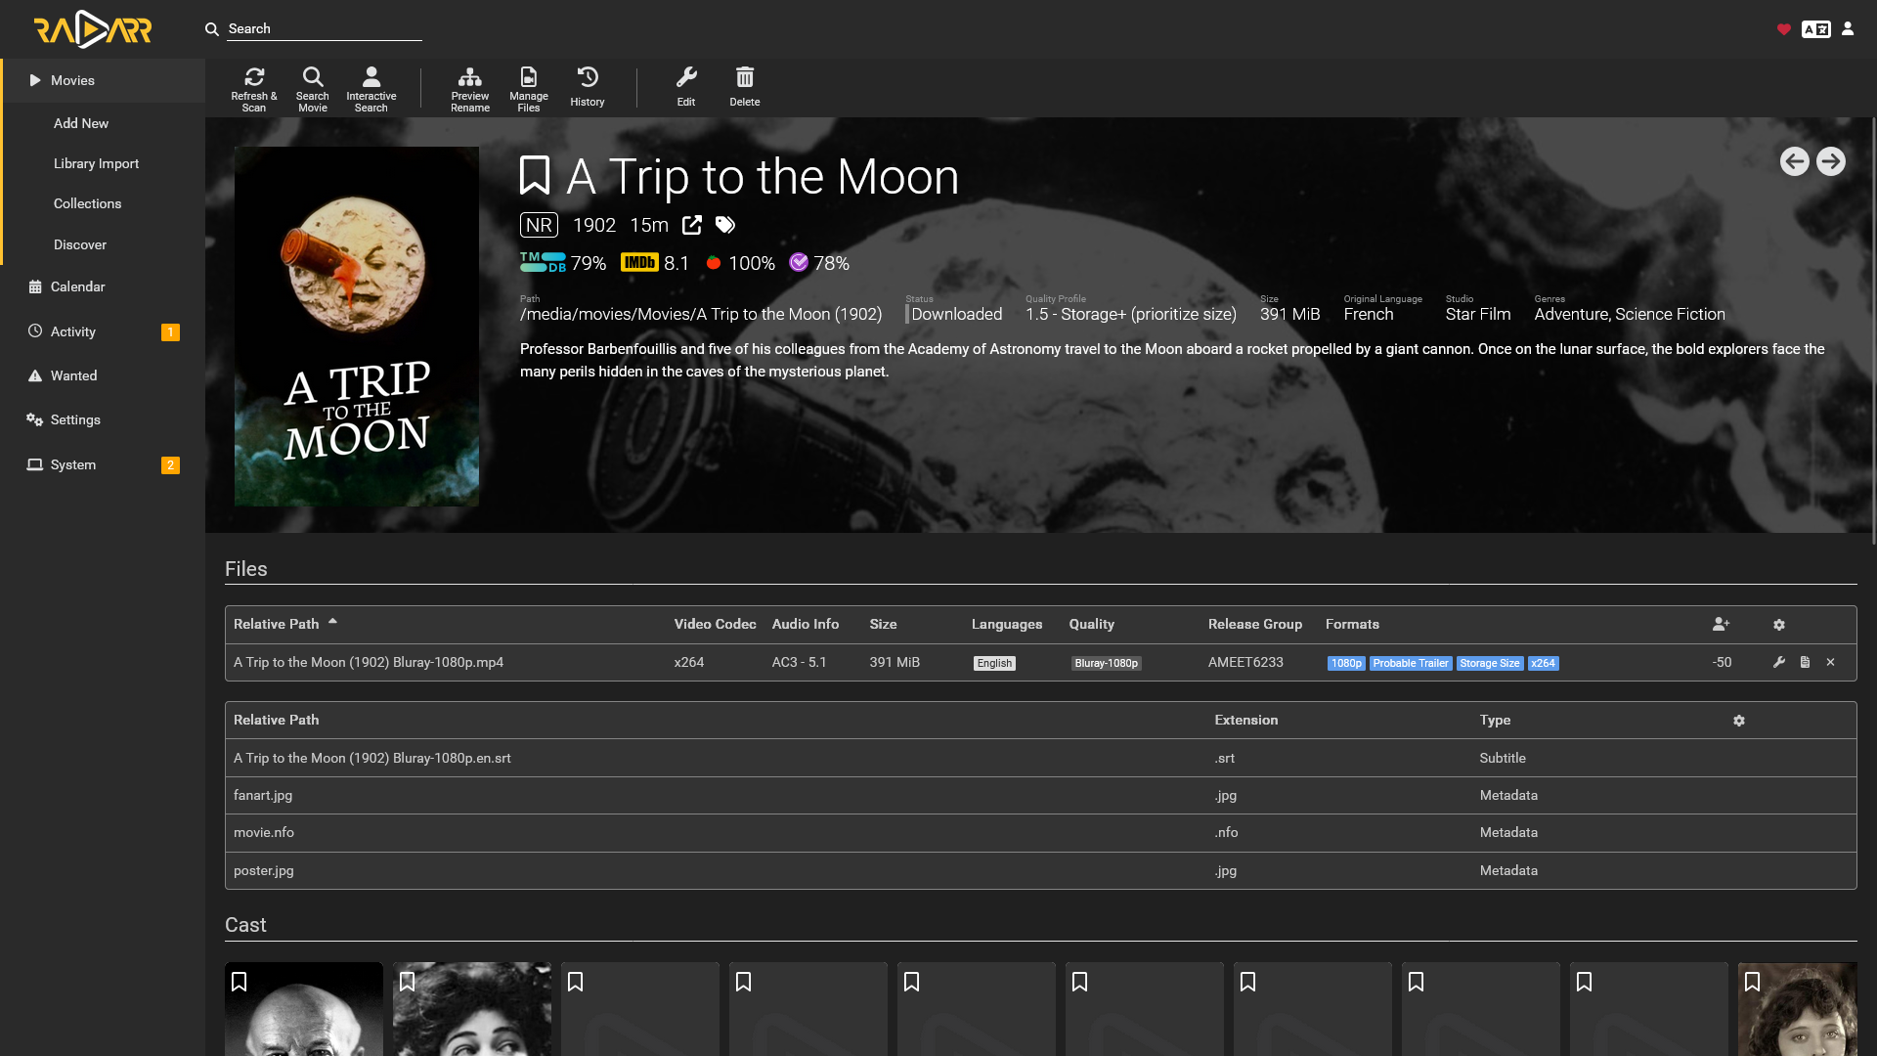Click the Delete trash toolbar button

pyautogui.click(x=745, y=88)
